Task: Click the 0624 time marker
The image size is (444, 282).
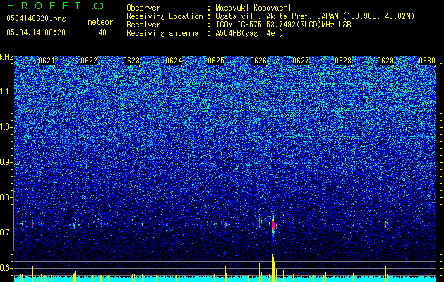Action: pos(174,61)
